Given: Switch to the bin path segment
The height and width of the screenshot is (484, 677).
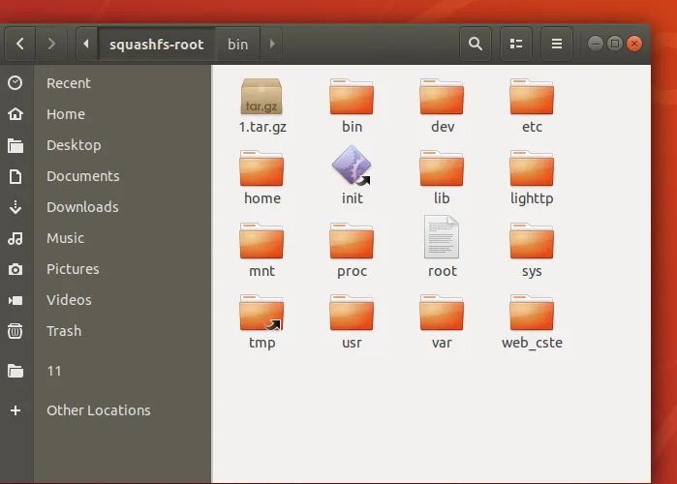Looking at the screenshot, I should (237, 44).
